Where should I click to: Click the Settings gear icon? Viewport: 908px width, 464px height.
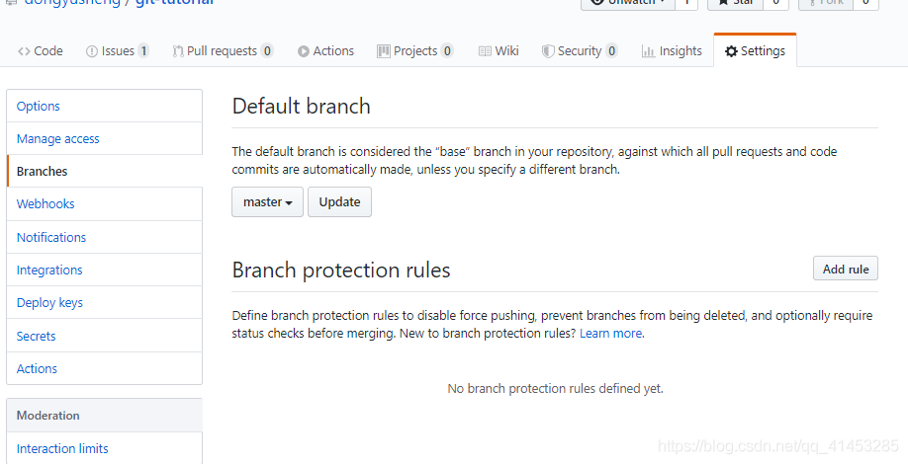tap(731, 51)
